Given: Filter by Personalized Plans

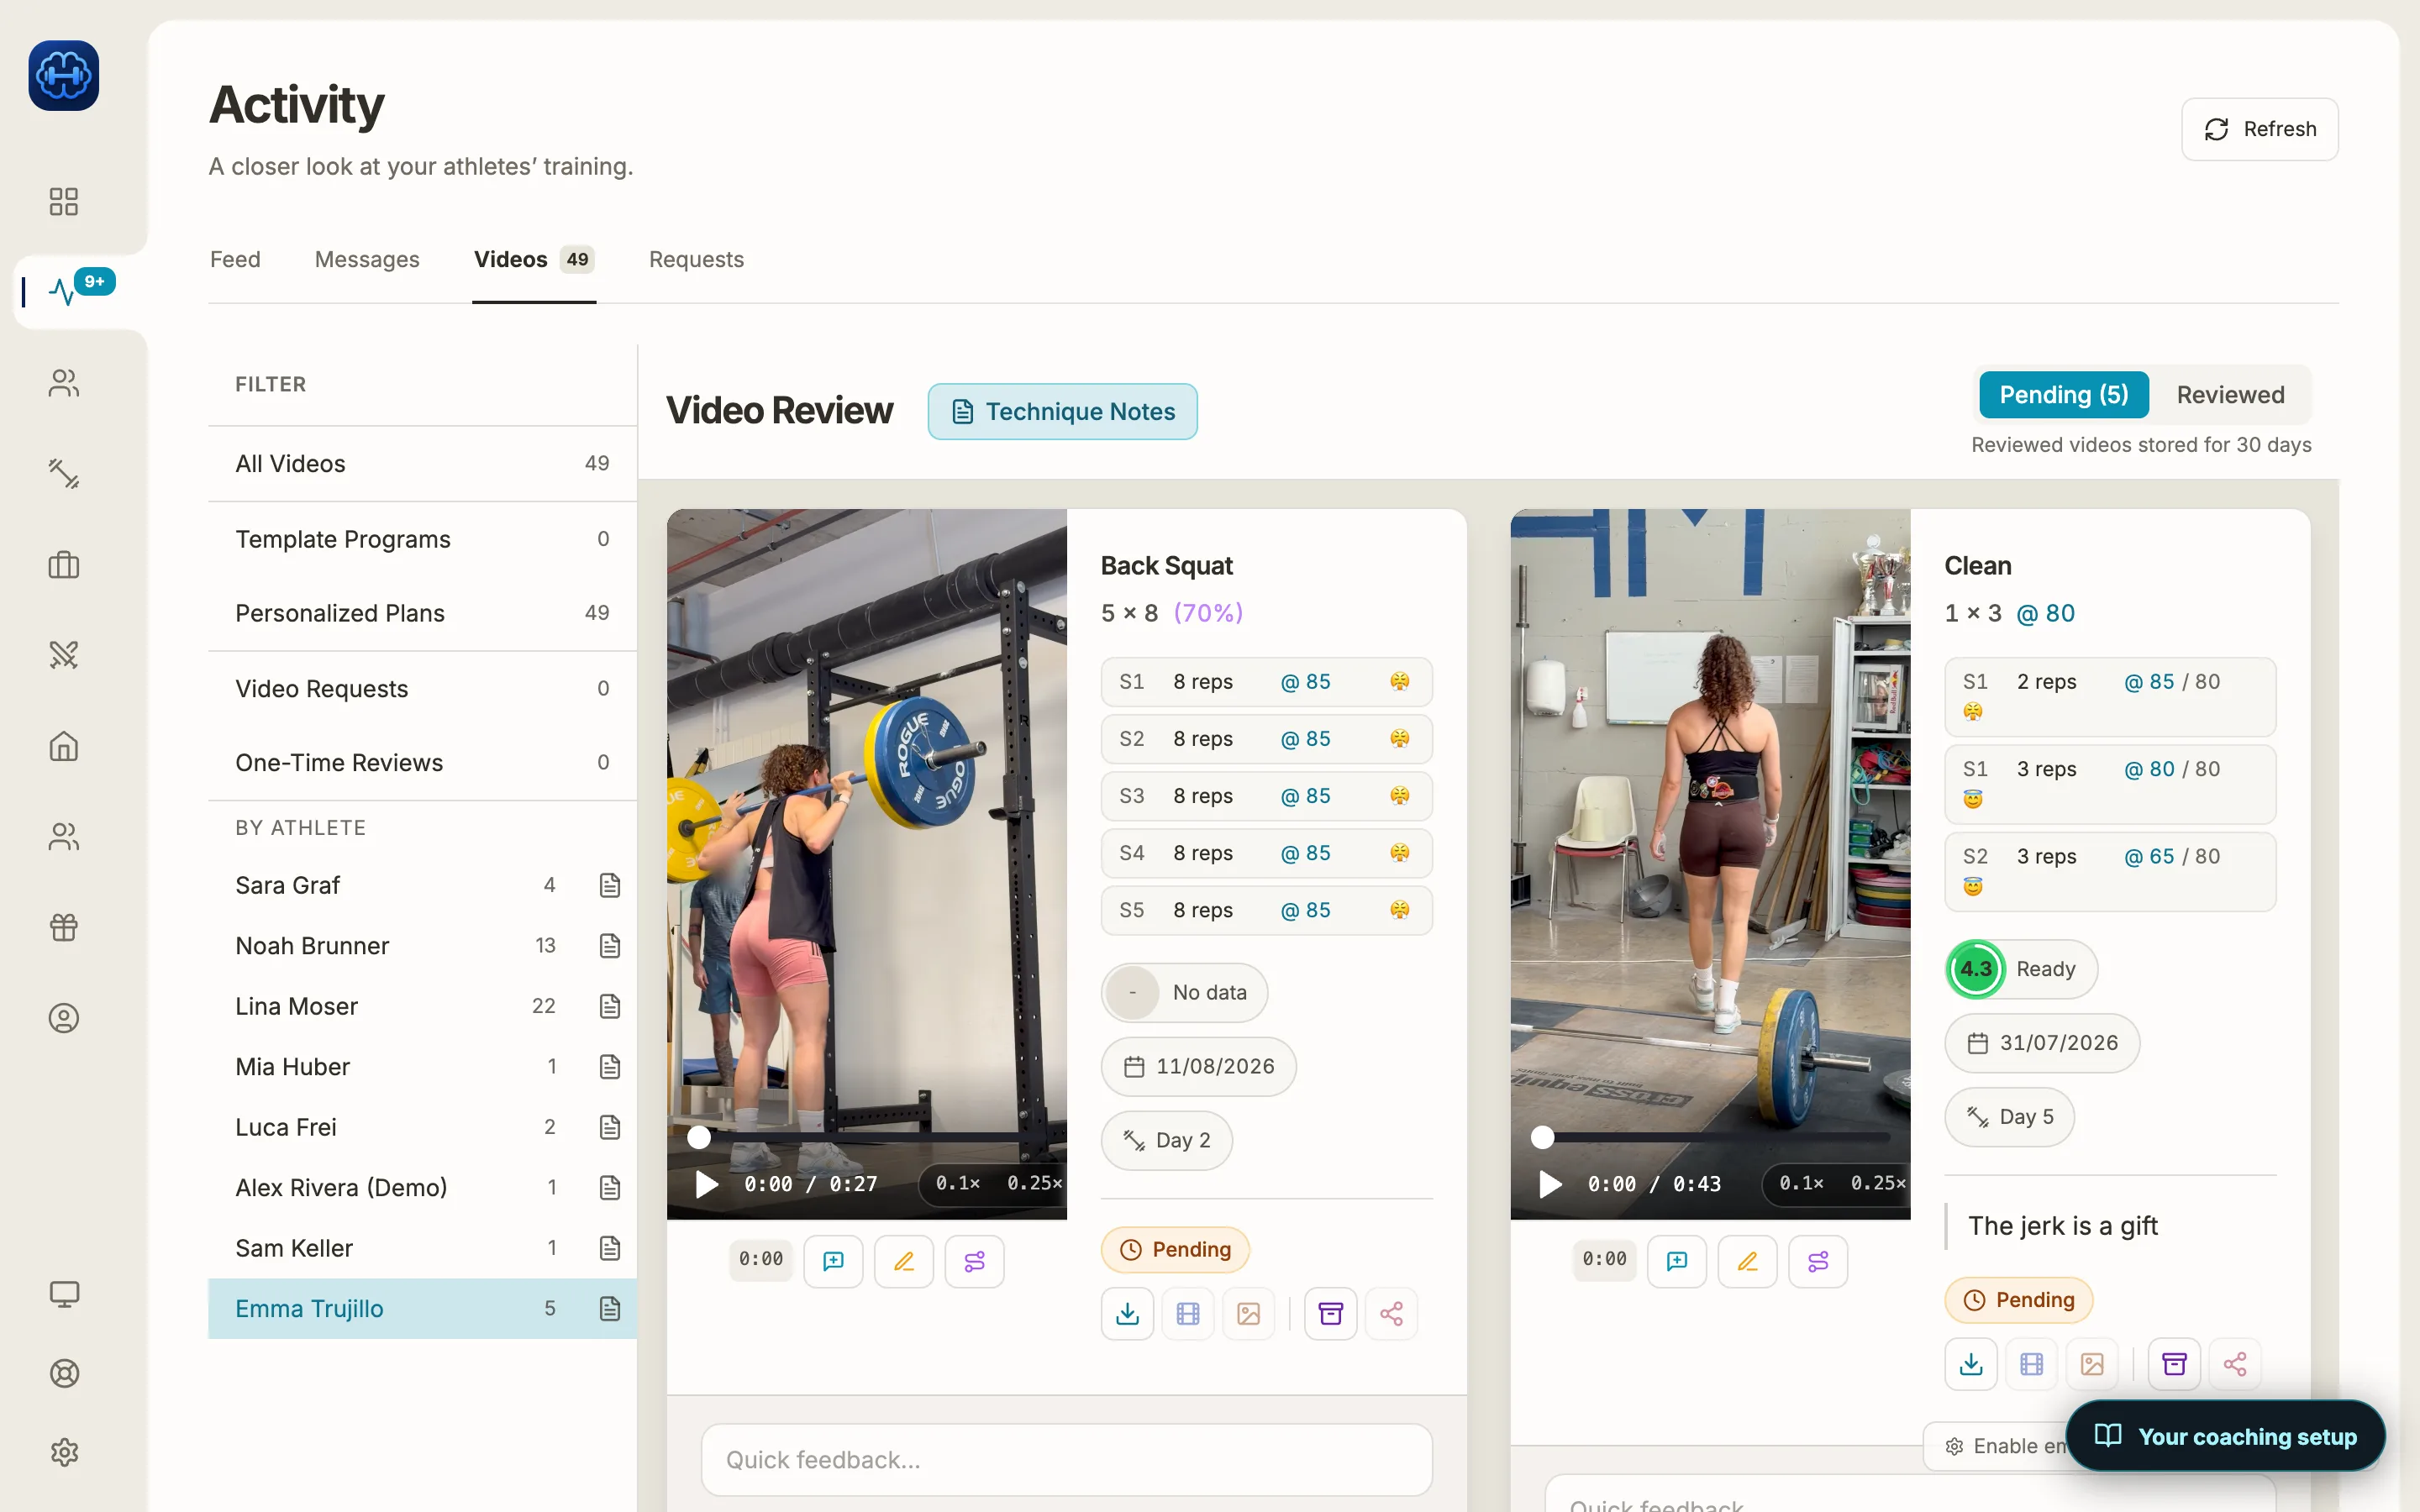Looking at the screenshot, I should (422, 613).
